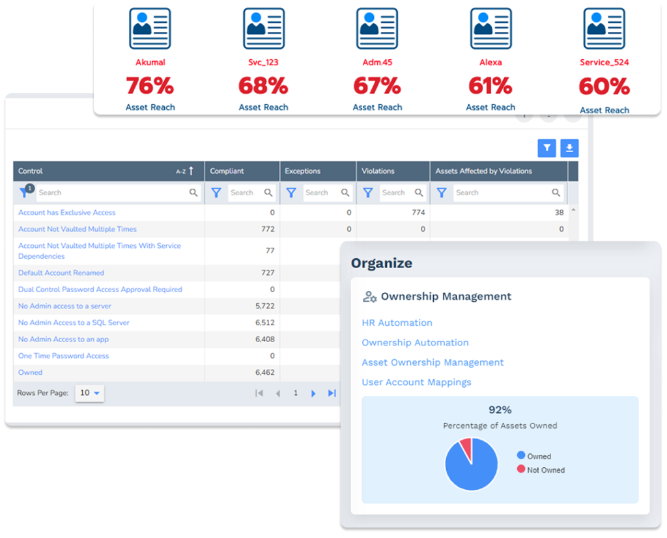Jump to the last page of results
This screenshot has width=667, height=538.
tap(332, 393)
